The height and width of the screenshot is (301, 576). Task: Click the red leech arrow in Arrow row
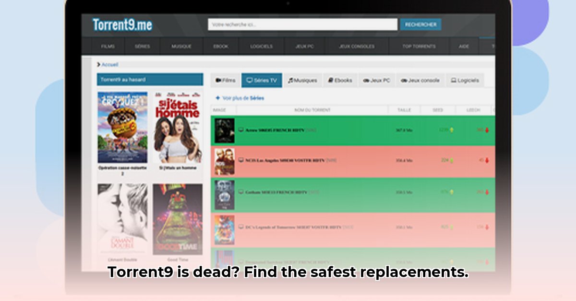[x=487, y=130]
